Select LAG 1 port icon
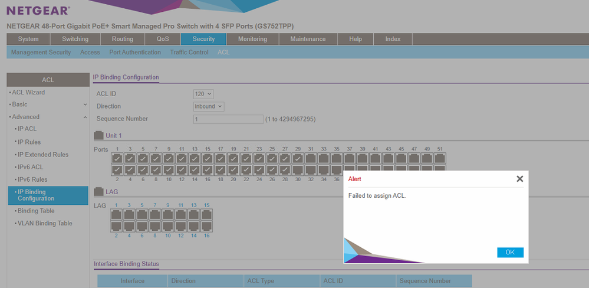 pyautogui.click(x=117, y=215)
